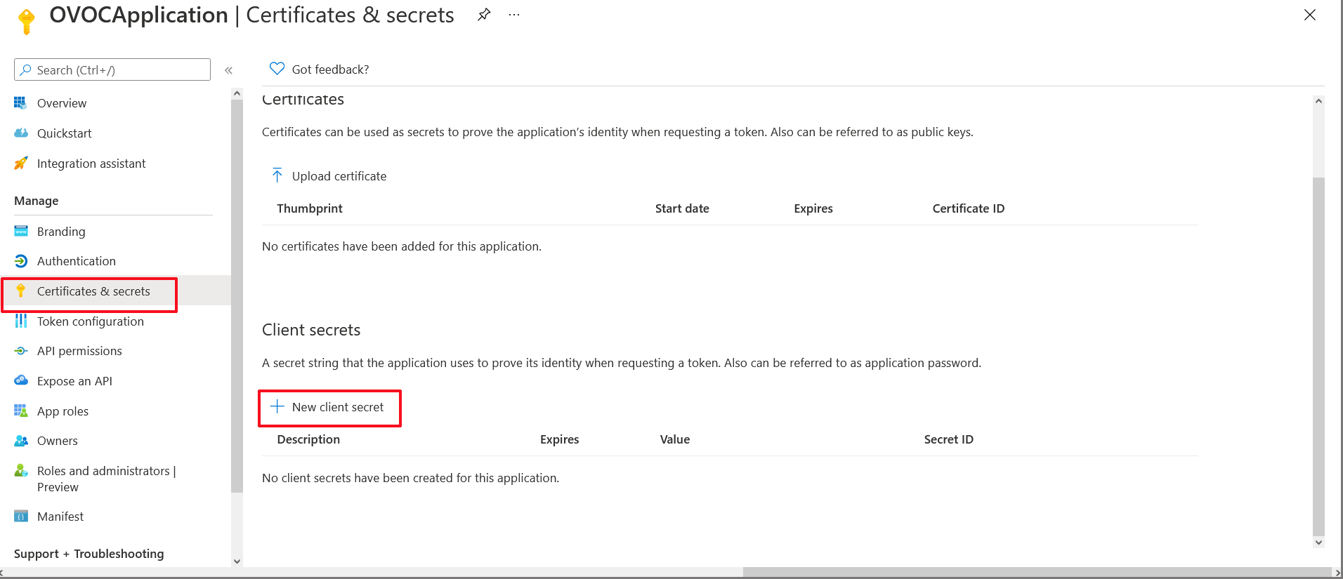Viewport: 1343px width, 579px height.
Task: Collapse the sidebar with double chevron
Action: click(x=228, y=70)
